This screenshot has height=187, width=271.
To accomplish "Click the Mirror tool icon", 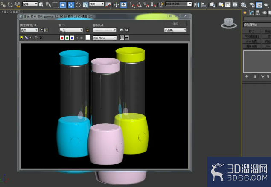I will coord(196,5).
